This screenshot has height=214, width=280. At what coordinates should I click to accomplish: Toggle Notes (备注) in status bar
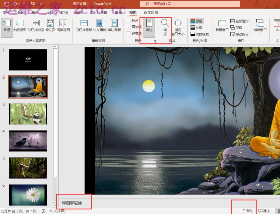247,211
